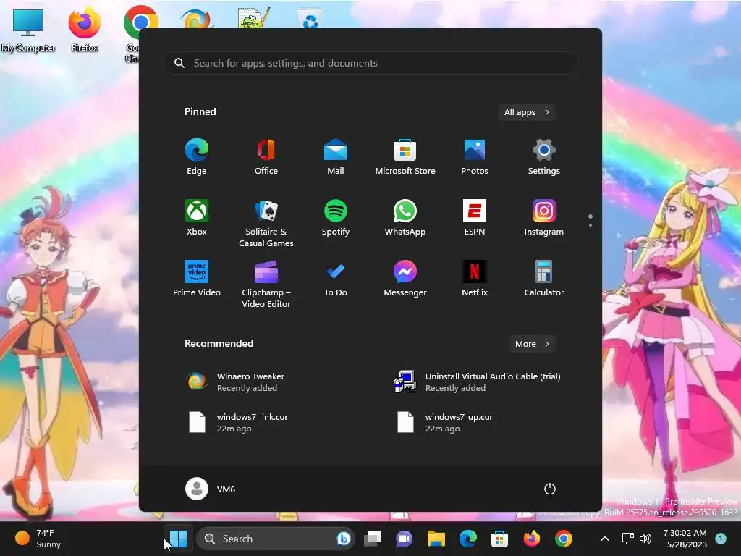The height and width of the screenshot is (556, 741).
Task: Launch the Office pinned app
Action: 266,157
